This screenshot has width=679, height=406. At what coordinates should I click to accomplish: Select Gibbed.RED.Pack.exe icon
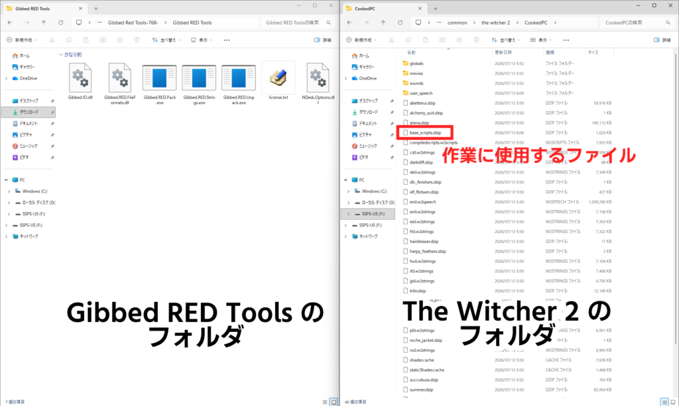(x=159, y=78)
